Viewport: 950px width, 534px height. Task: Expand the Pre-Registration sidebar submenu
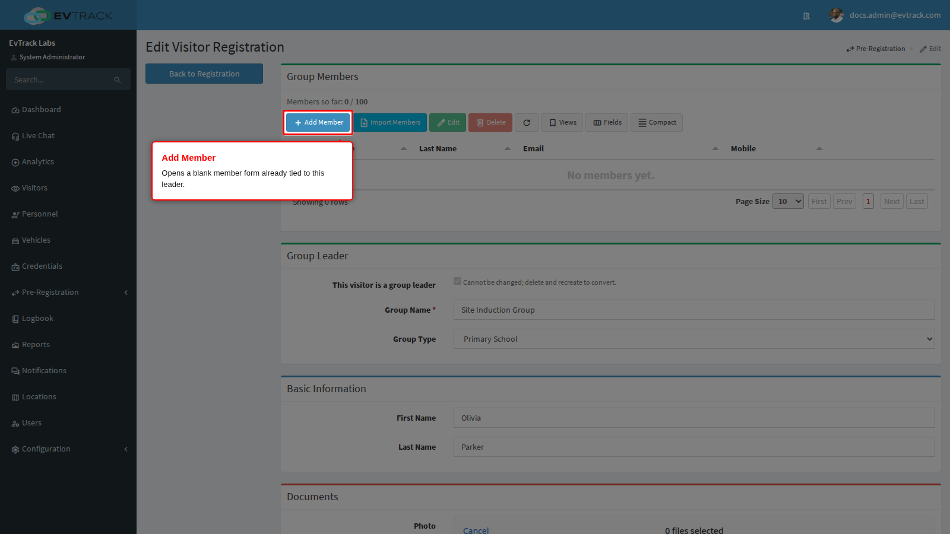[x=68, y=293]
